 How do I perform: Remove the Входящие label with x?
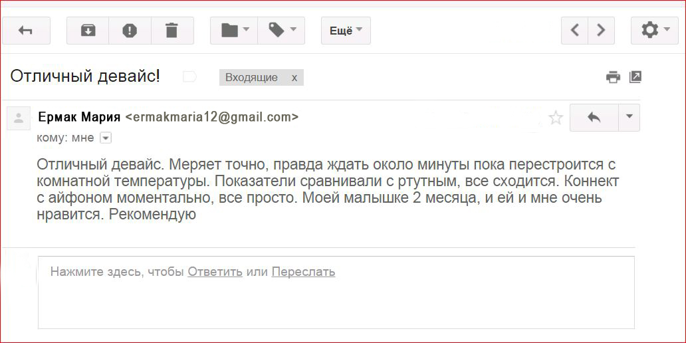[294, 78]
